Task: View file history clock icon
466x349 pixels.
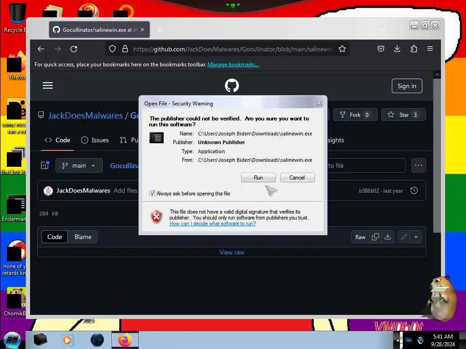Action: [x=414, y=190]
